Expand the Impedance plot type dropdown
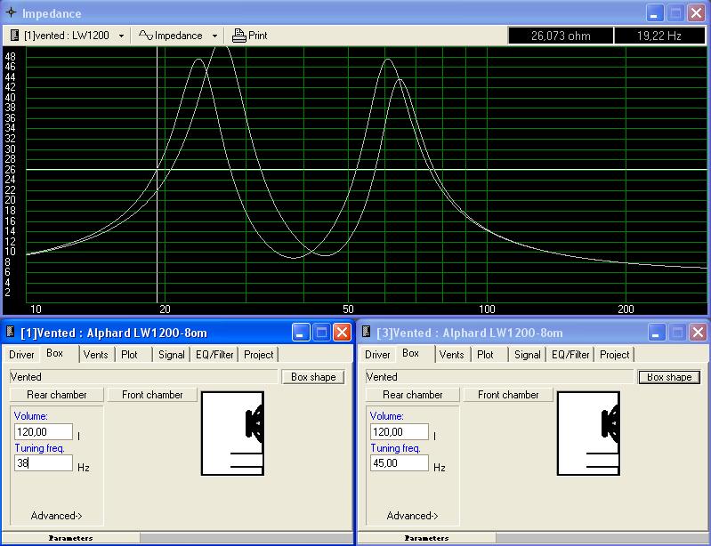 215,36
